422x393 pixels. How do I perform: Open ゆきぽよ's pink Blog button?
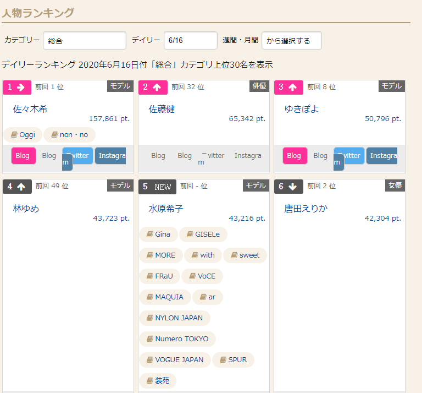pyautogui.click(x=295, y=156)
